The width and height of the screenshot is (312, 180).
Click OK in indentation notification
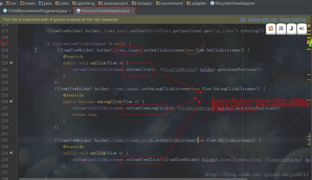[242, 19]
